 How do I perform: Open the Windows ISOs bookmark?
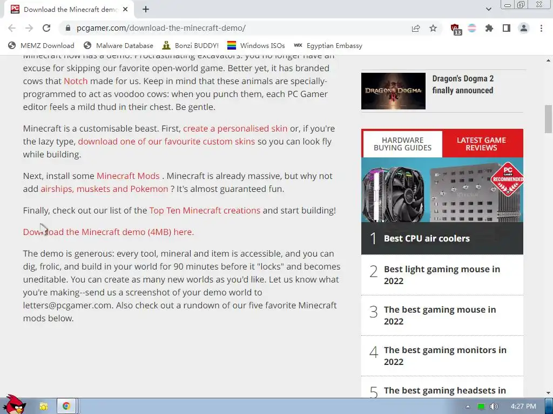tap(256, 45)
